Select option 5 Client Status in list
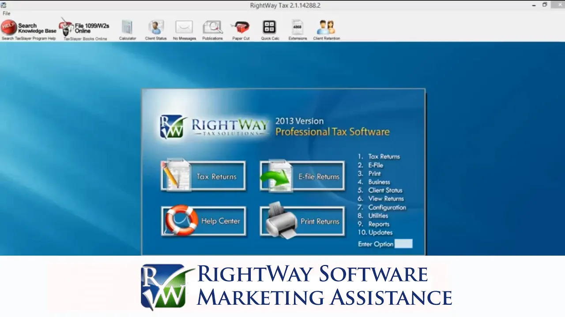The width and height of the screenshot is (565, 317). tap(380, 190)
